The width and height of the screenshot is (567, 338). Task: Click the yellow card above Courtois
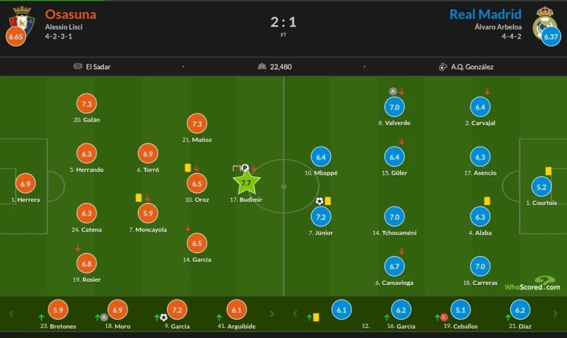coord(548,170)
